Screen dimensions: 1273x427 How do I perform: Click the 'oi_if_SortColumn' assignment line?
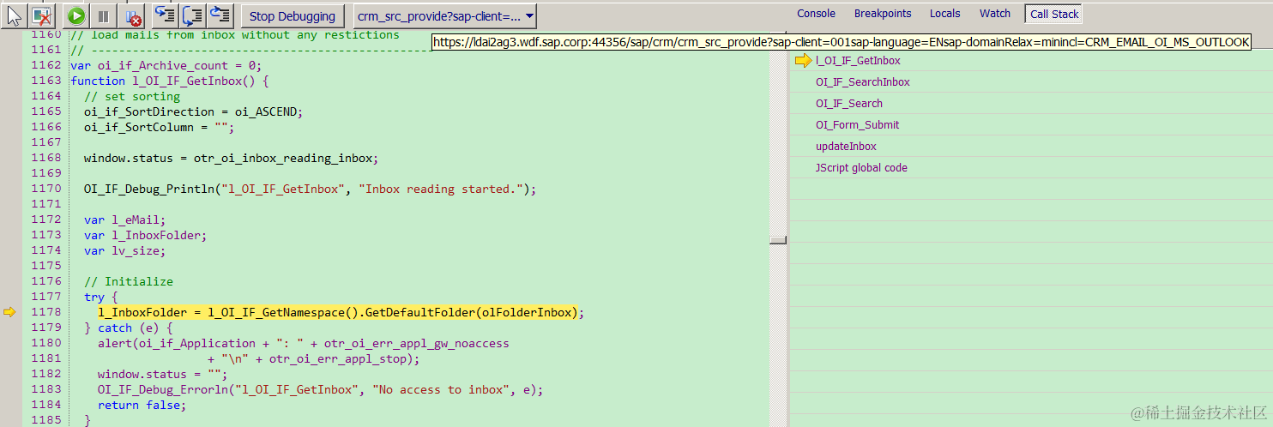click(x=159, y=127)
